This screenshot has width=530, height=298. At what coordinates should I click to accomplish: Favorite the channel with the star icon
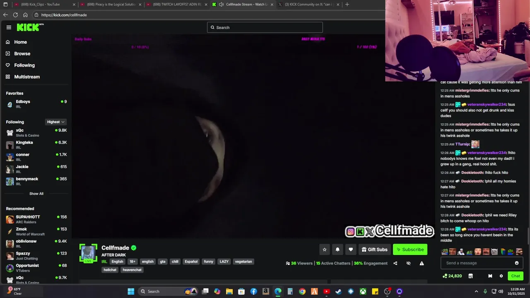(x=325, y=250)
